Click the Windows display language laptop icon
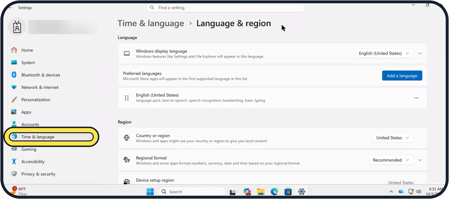 click(127, 53)
